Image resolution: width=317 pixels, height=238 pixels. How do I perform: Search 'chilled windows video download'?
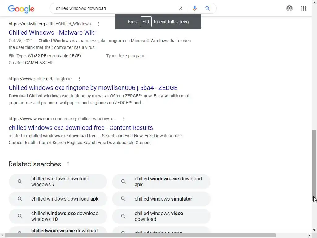coord(161,216)
